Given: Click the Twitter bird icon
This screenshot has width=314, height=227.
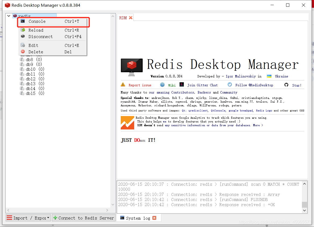Looking at the screenshot, I should (230, 85).
